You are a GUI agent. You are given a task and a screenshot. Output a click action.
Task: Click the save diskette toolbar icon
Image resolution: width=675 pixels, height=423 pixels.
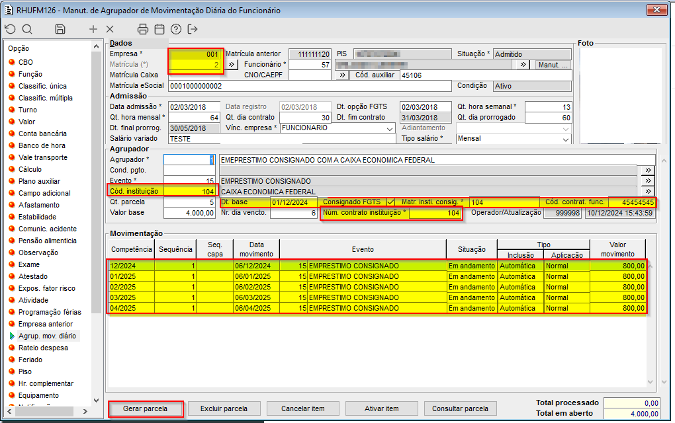[x=60, y=29]
